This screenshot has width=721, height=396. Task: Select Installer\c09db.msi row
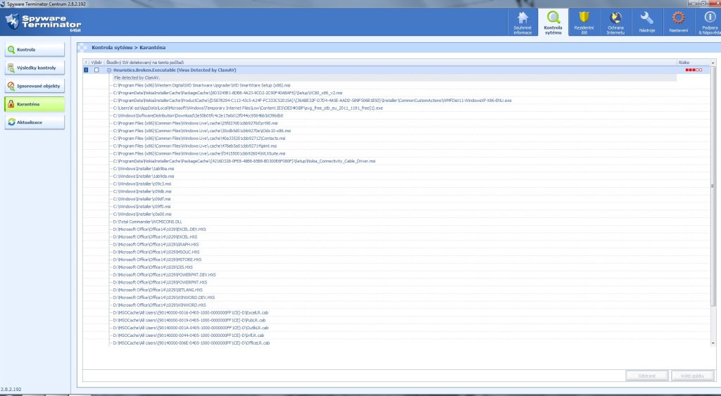142,191
